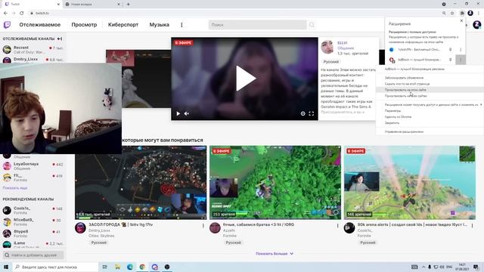
Task: Click the ЗАСОЛ ГОРОДА stream title
Action: pyautogui.click(x=121, y=224)
